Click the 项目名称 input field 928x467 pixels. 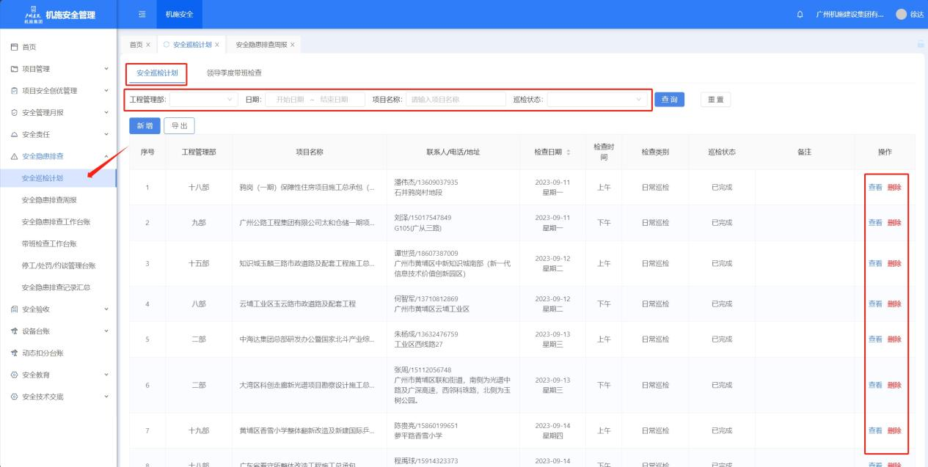(455, 100)
